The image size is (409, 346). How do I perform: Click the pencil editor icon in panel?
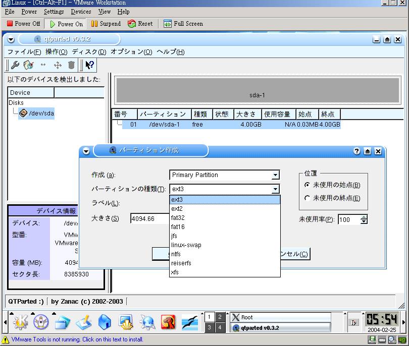pyautogui.click(x=84, y=322)
